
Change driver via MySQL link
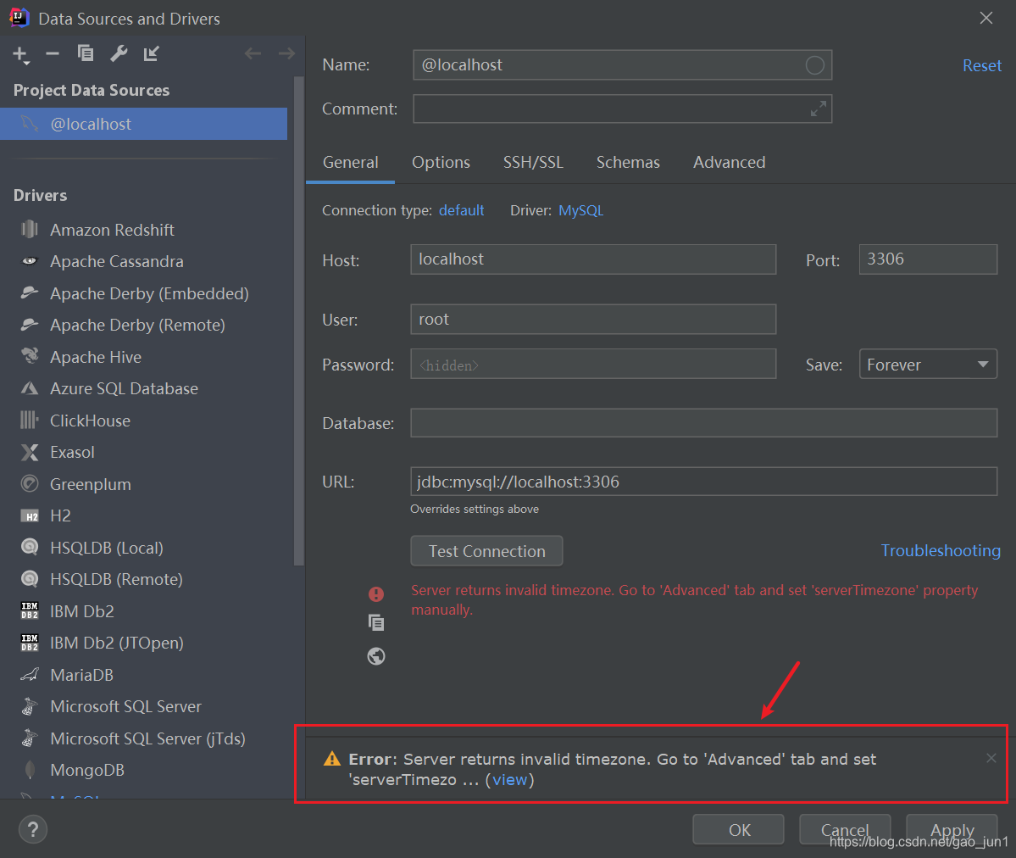point(580,211)
